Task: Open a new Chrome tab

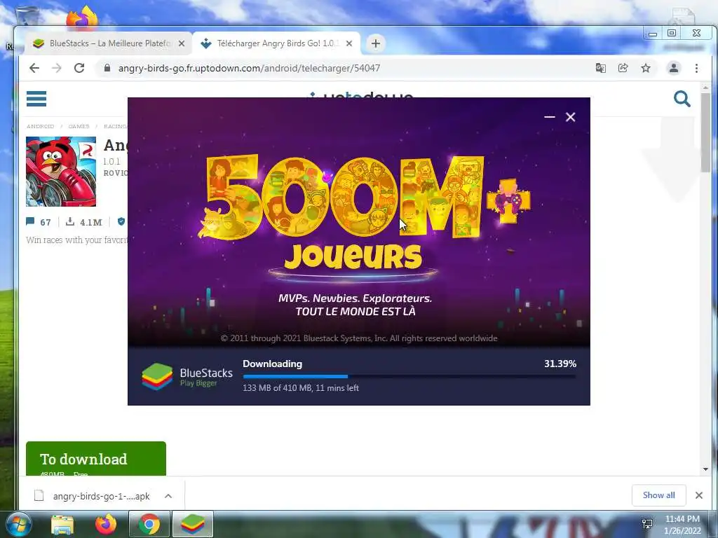Action: tap(376, 43)
